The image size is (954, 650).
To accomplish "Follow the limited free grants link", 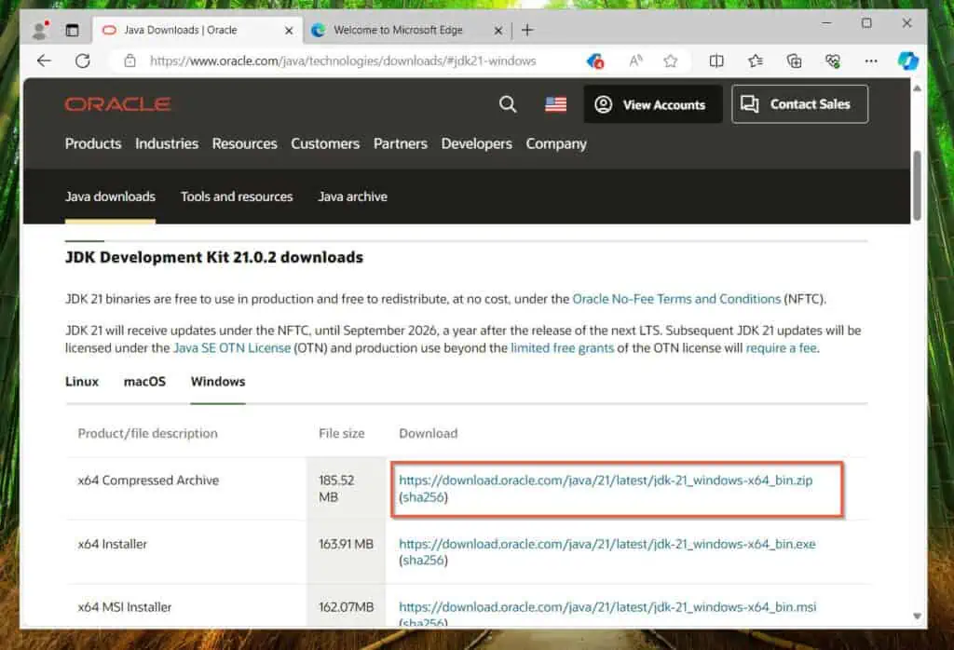I will click(x=562, y=348).
